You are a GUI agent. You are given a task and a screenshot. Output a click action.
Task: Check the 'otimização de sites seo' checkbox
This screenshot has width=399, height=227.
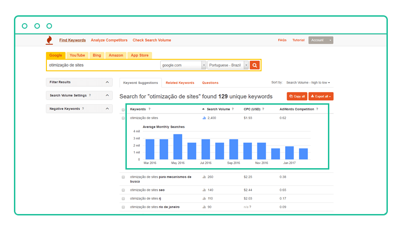click(x=123, y=190)
